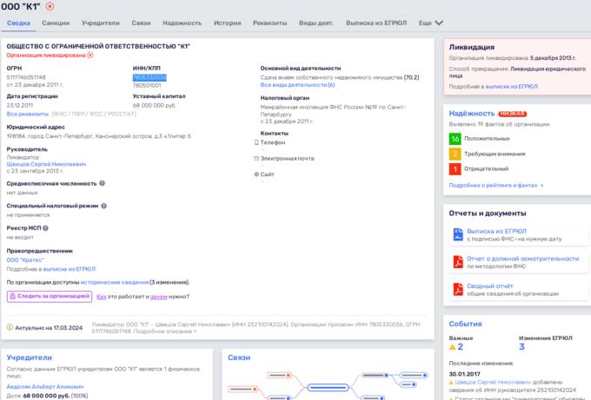Image resolution: width=591 pixels, height=400 pixels.
Task: Click the red 1 Отрицательный badge
Action: click(455, 169)
